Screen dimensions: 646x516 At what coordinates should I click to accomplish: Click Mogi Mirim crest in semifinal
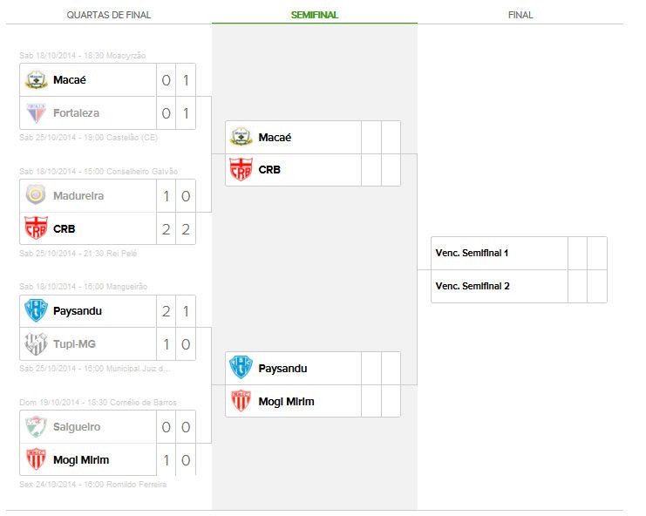[x=241, y=402]
